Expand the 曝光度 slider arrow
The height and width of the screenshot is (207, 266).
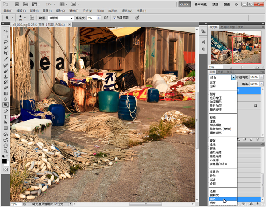tap(99, 18)
